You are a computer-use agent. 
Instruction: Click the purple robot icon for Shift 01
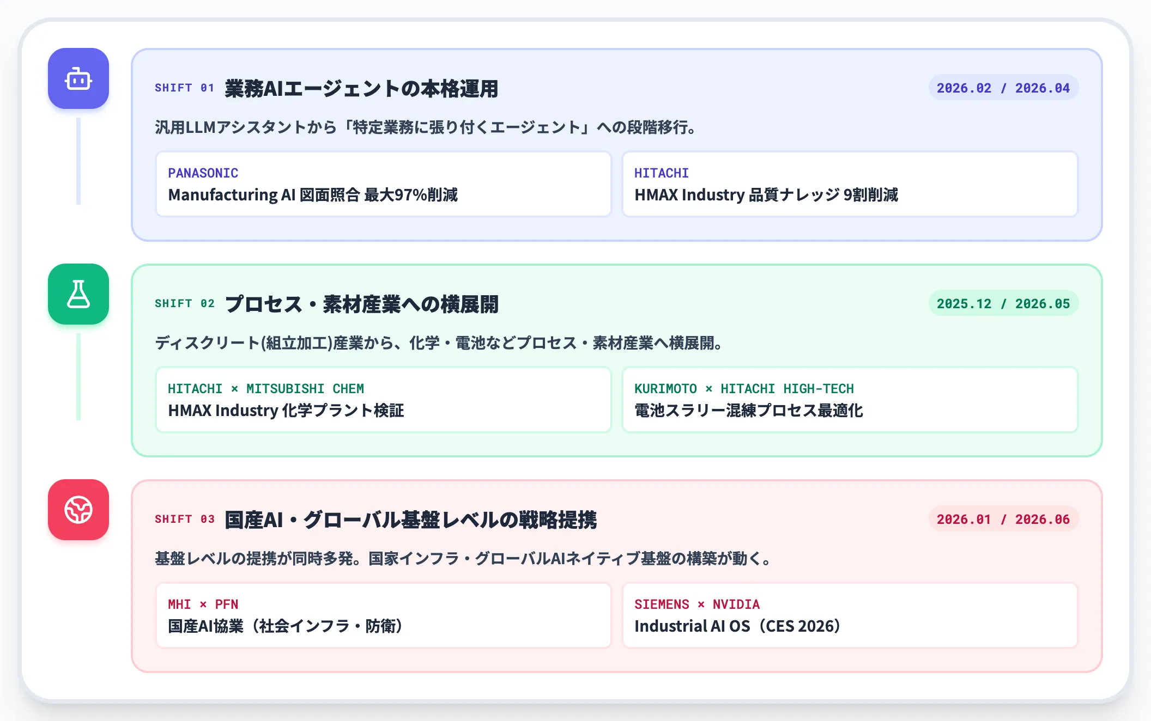coord(78,78)
